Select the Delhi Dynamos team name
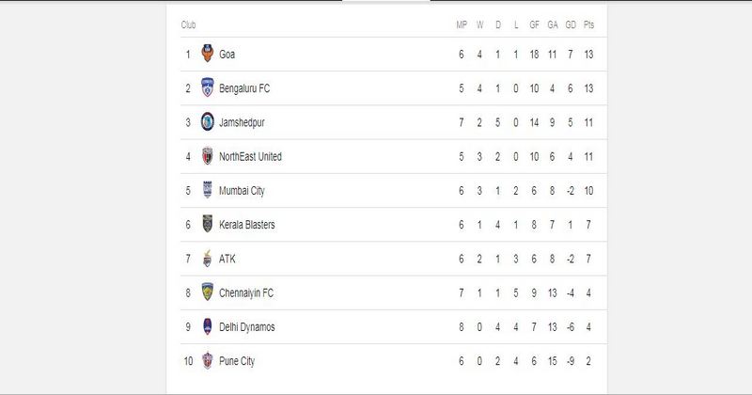 (246, 327)
